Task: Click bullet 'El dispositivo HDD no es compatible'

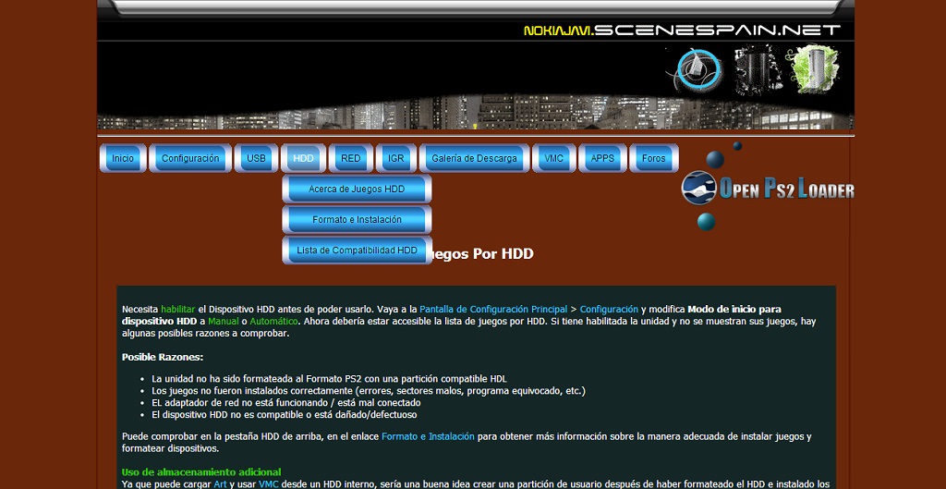Action: (x=285, y=415)
